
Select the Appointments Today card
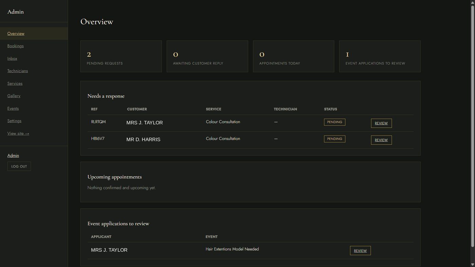pyautogui.click(x=293, y=56)
